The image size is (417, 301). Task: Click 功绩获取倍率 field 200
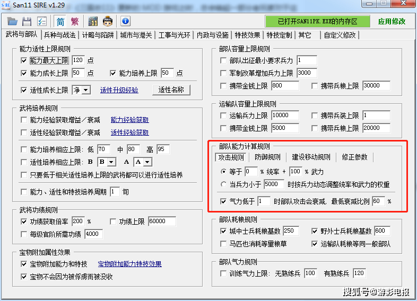click(78, 221)
